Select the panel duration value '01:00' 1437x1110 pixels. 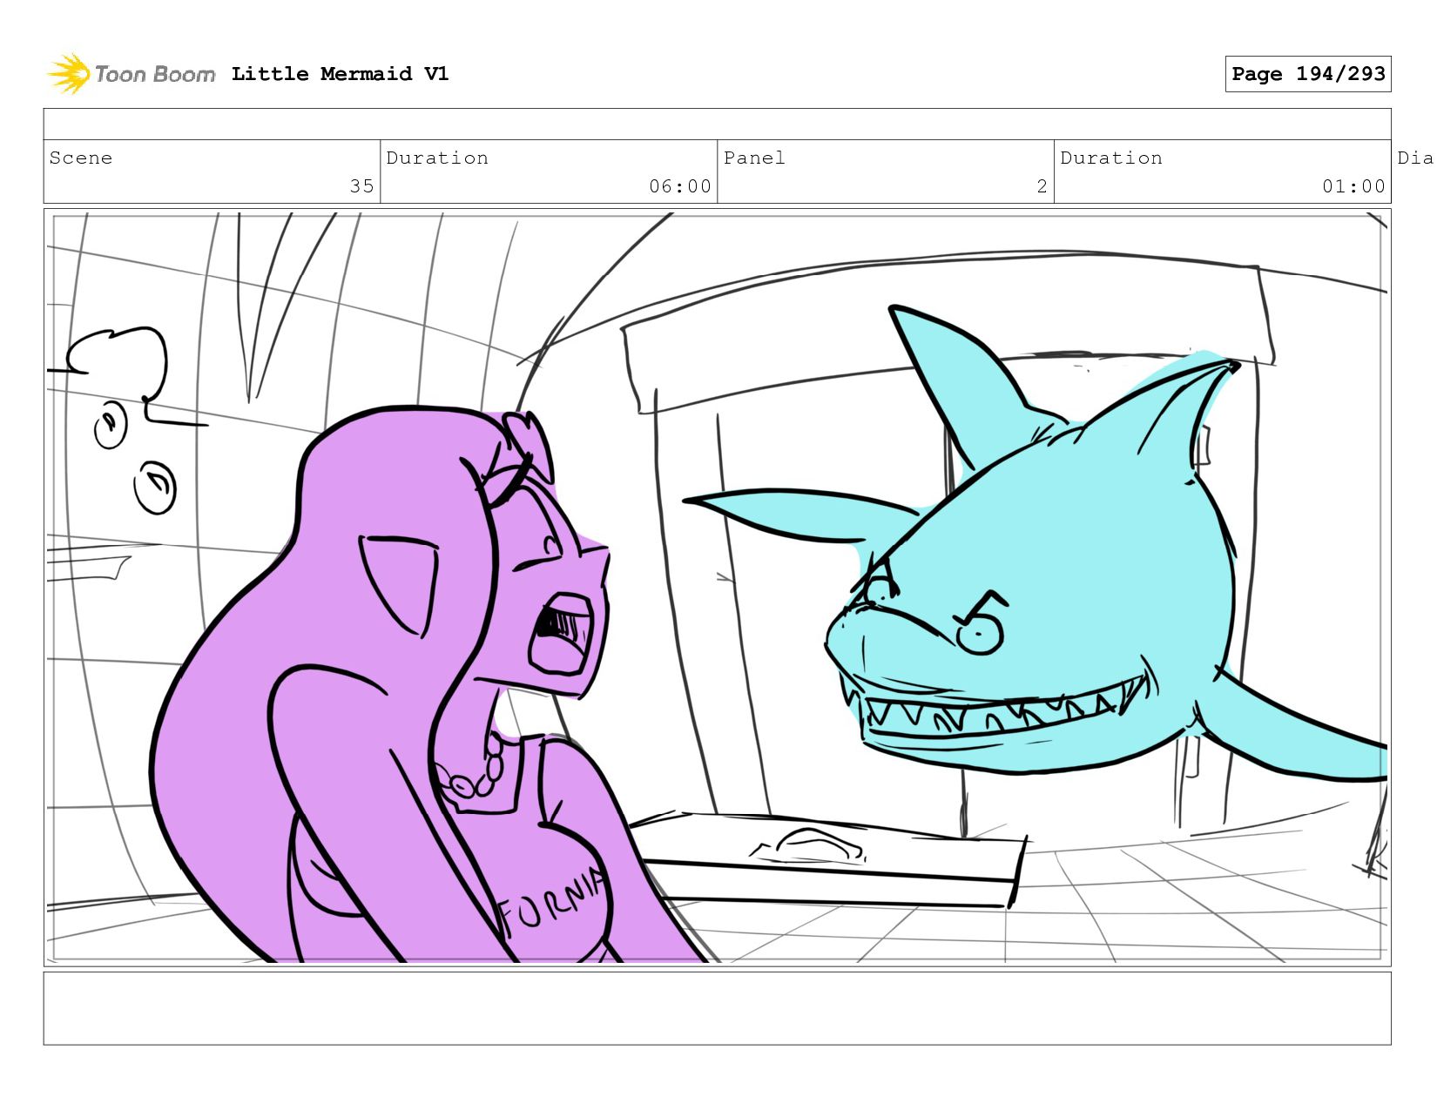1353,186
